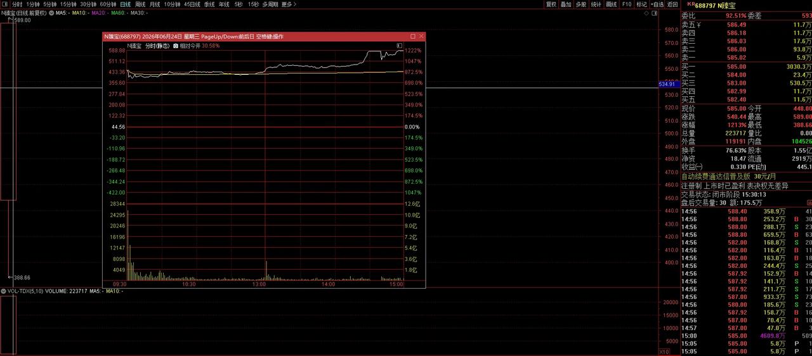Click the 标记 mark button
812x356 pixels.
pyautogui.click(x=642, y=4)
